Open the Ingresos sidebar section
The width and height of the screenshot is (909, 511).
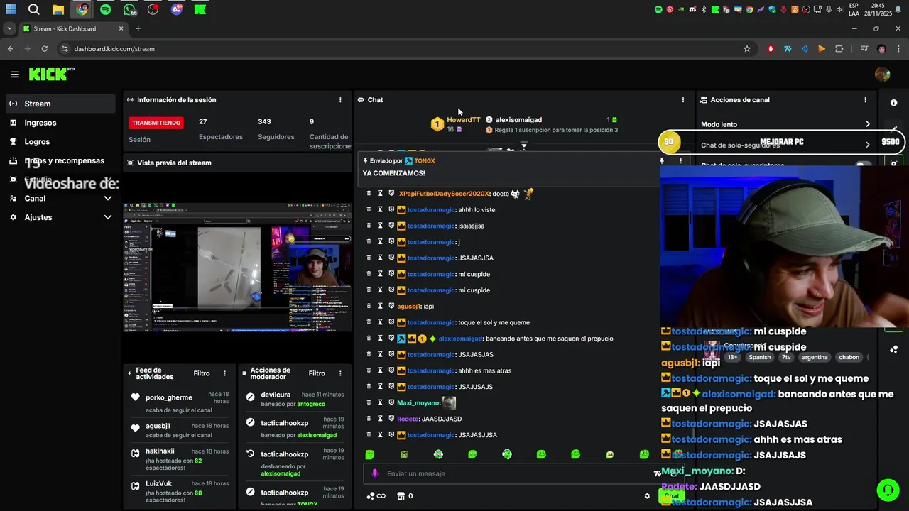pos(60,123)
